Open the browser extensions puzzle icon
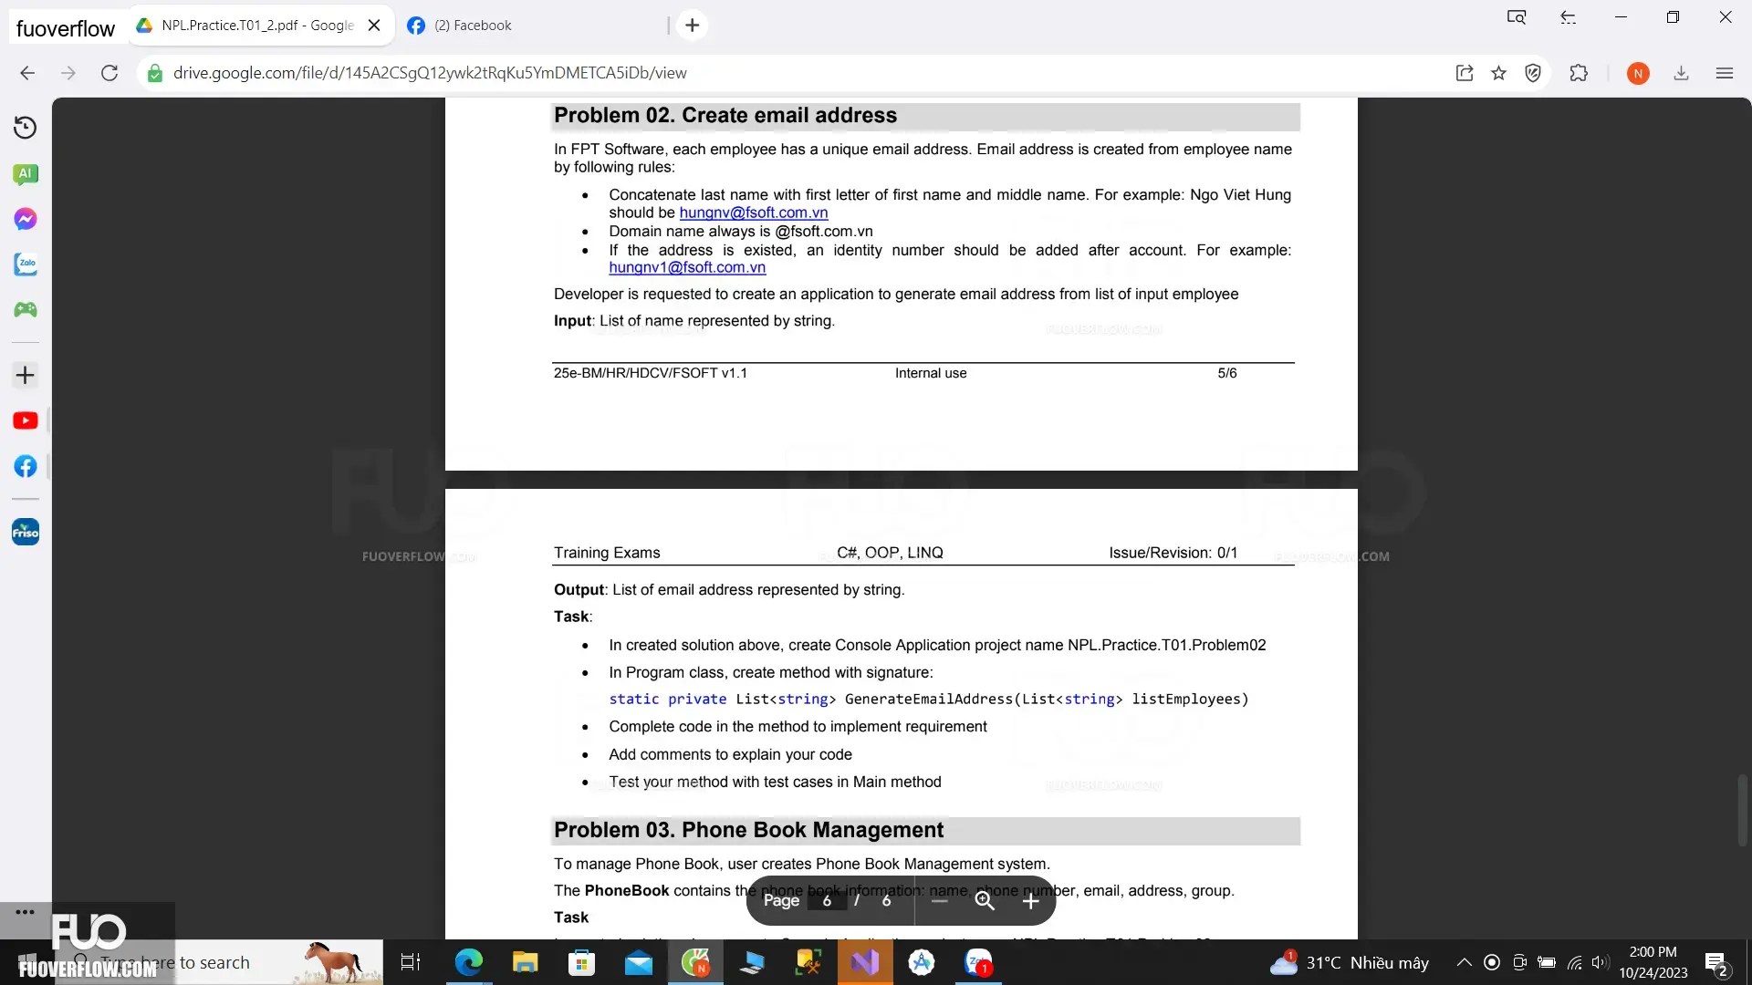Viewport: 1752px width, 985px height. (x=1579, y=73)
